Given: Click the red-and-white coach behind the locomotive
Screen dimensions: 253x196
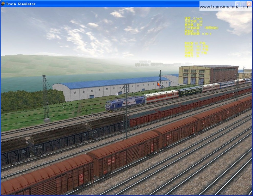Looking at the screenshot, I should (161, 96).
